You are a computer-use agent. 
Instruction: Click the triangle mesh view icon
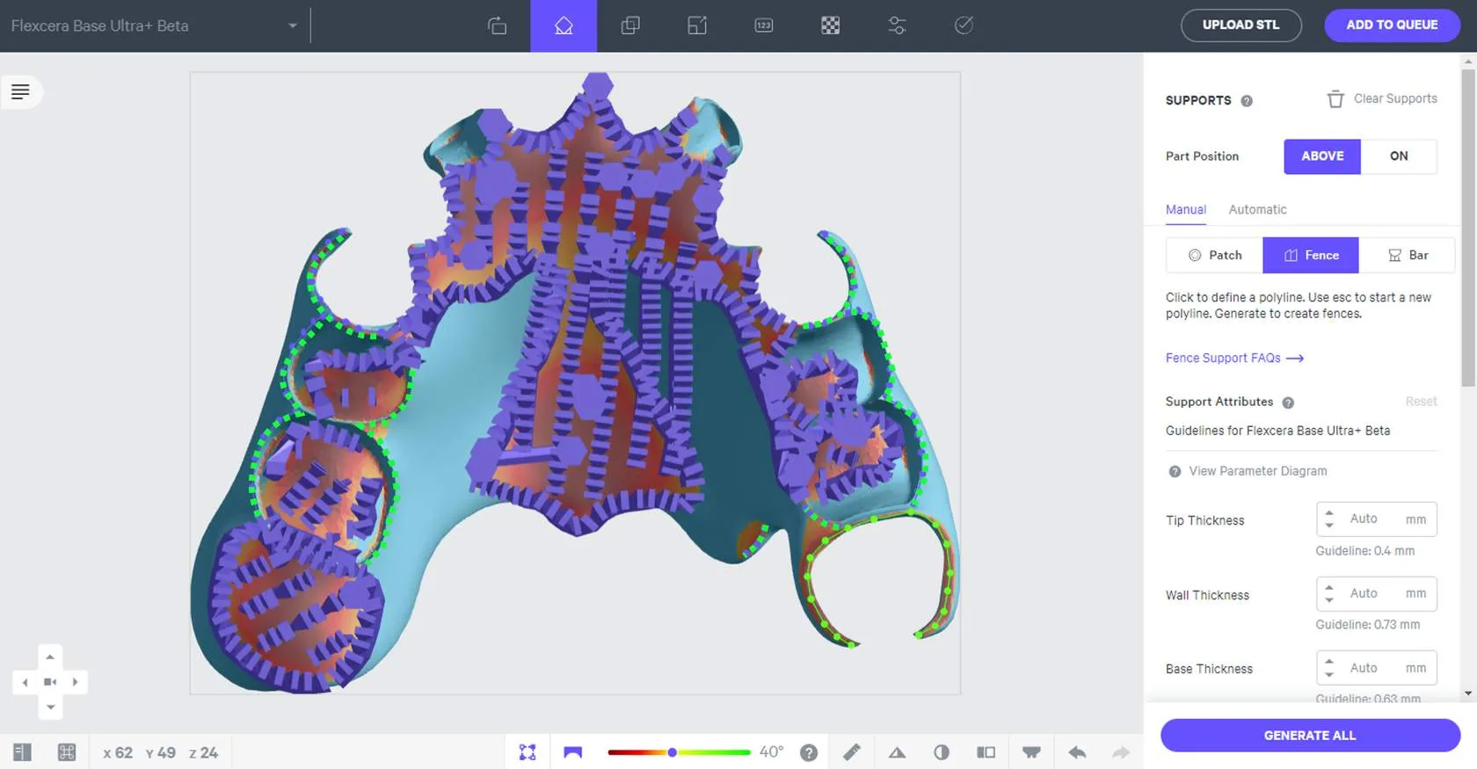click(x=897, y=752)
